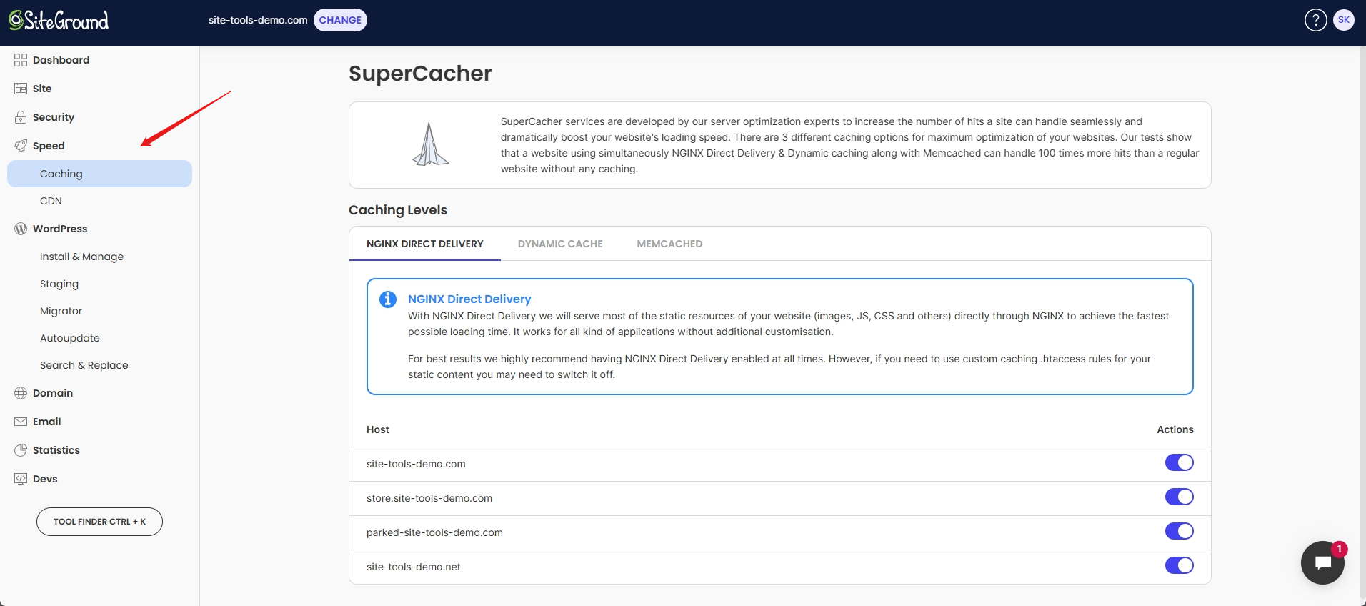Click the Security padlock icon
Screen dimensions: 1366x606
(x=21, y=117)
